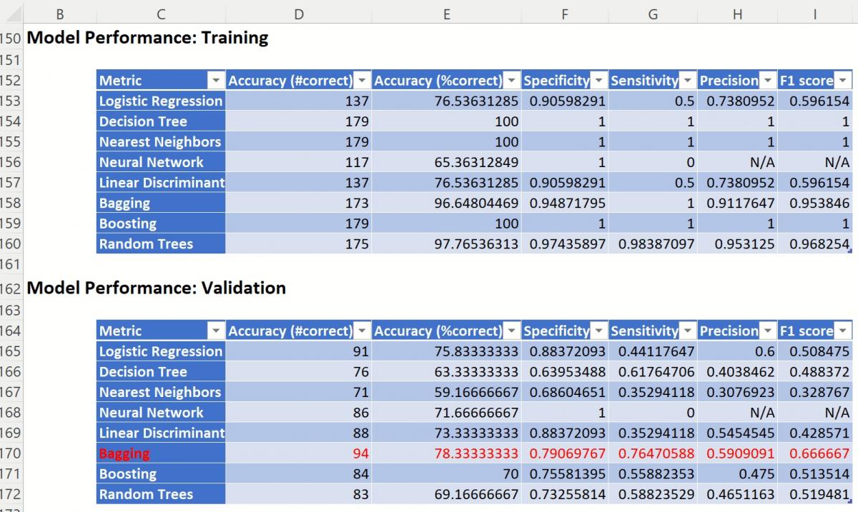Open Precision filter dropdown in Validation table
Screen dimensions: 858x512
(768, 331)
